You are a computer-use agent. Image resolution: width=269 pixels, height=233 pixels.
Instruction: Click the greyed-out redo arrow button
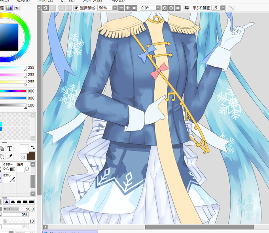(x=53, y=8)
